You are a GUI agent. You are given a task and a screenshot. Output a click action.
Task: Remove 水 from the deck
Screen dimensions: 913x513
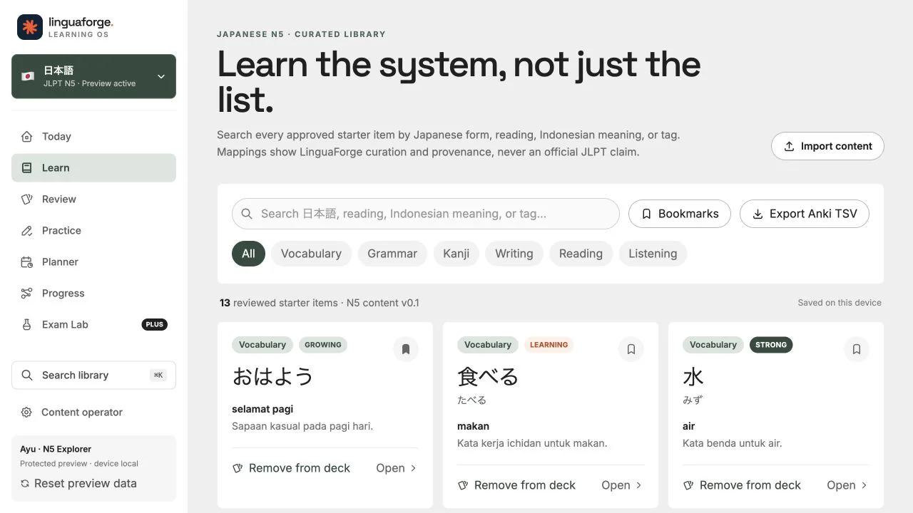pos(743,485)
